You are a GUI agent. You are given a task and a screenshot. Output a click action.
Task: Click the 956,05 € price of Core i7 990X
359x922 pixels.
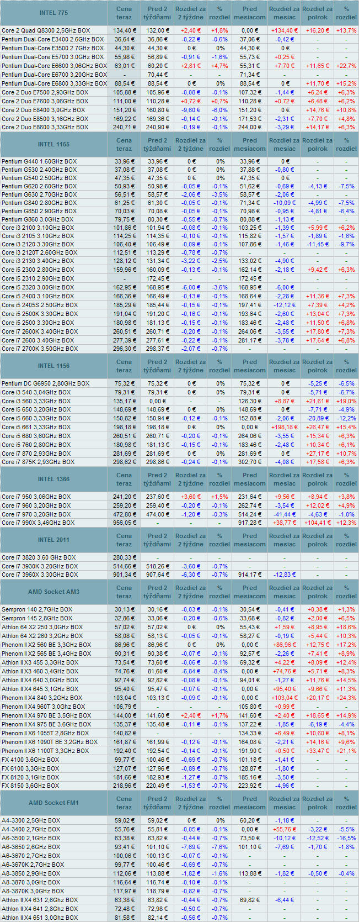pos(124,523)
